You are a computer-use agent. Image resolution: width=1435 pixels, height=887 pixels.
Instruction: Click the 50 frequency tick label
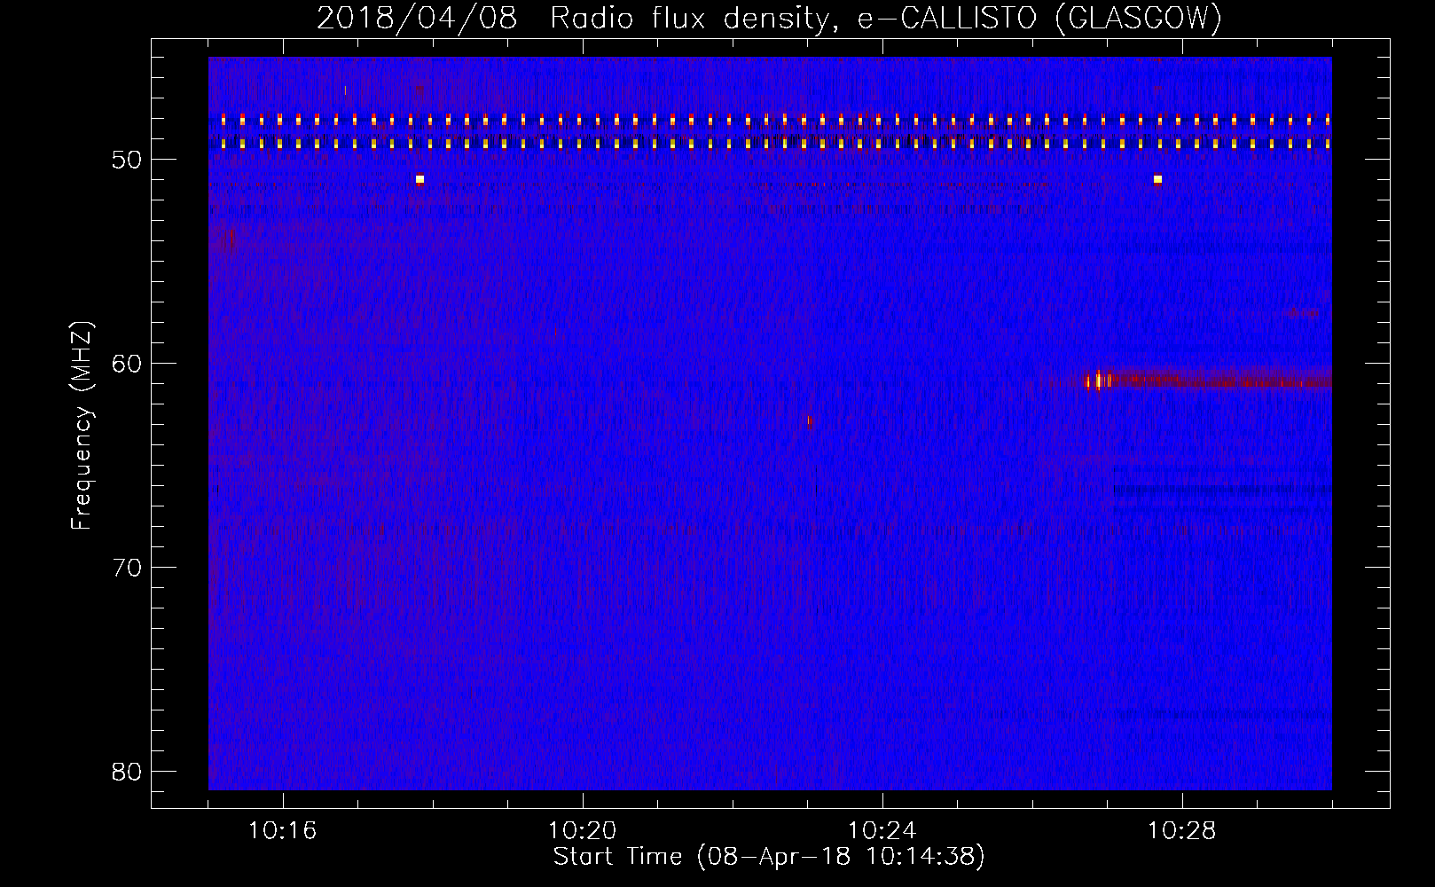point(127,160)
